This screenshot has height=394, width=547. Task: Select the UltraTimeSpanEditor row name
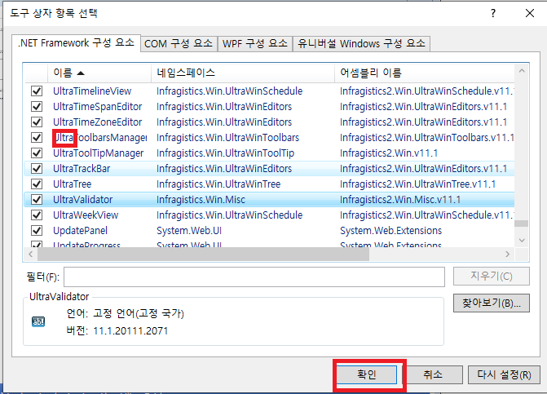97,106
